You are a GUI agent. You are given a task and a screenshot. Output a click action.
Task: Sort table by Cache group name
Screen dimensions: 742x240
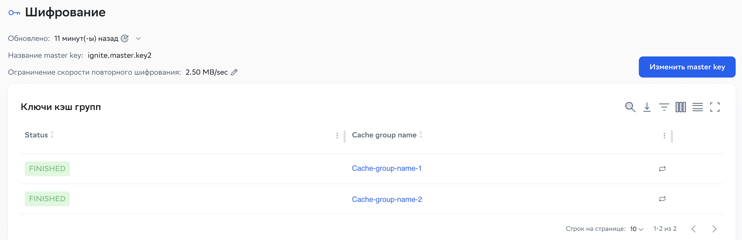tap(421, 135)
